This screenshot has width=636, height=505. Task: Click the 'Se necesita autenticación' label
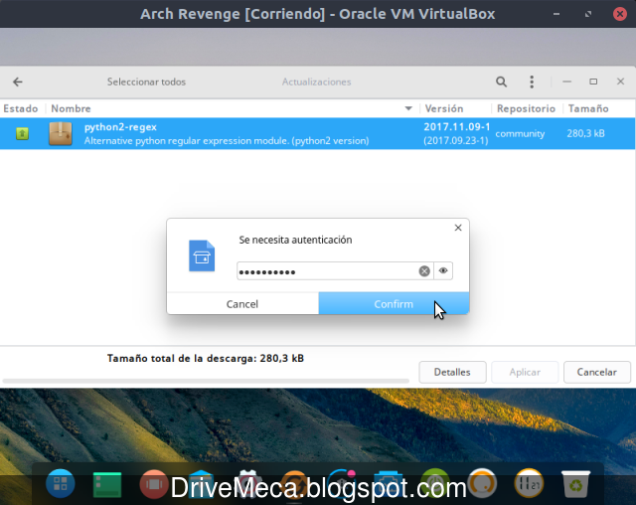coord(295,240)
